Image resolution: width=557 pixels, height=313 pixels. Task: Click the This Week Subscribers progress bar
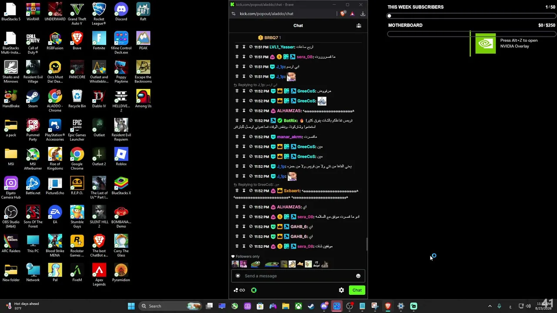[x=472, y=16]
